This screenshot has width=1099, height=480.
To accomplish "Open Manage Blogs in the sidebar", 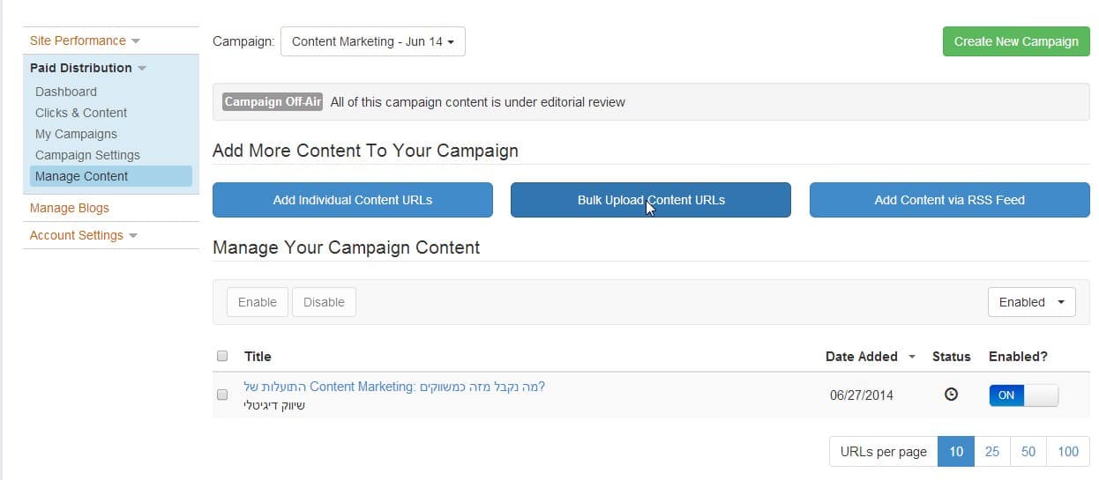I will 70,208.
